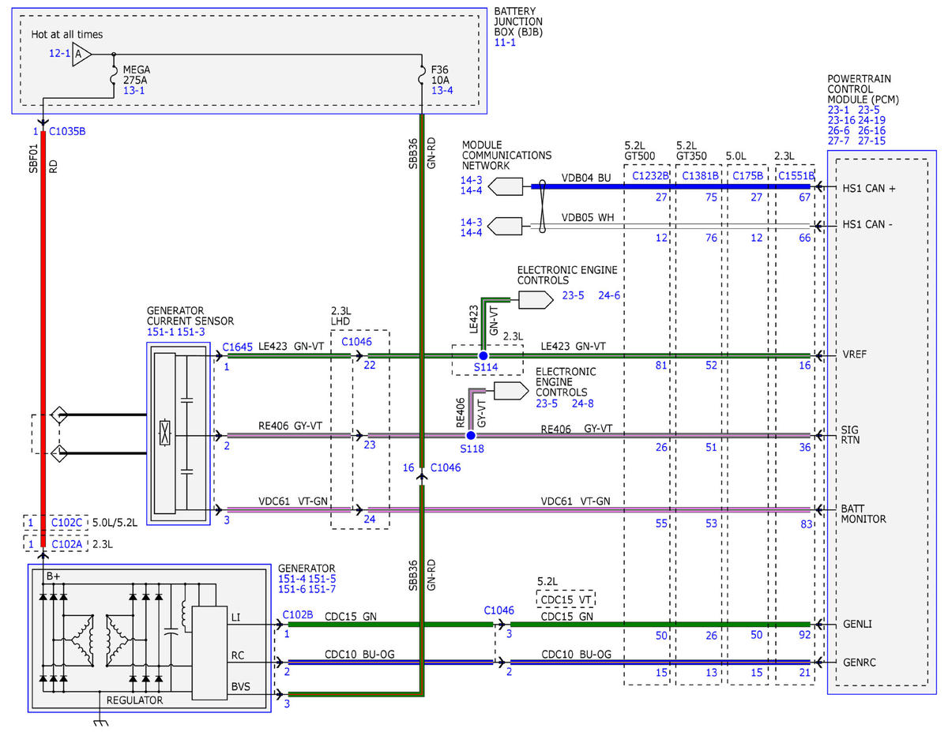Follow the 26-6 PCM reference link

click(839, 131)
